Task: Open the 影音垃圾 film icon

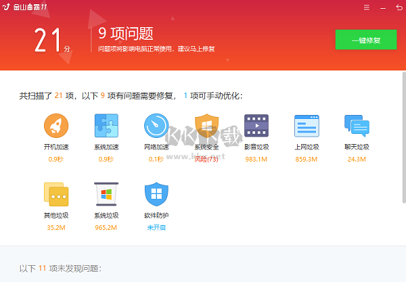Action: (x=256, y=126)
